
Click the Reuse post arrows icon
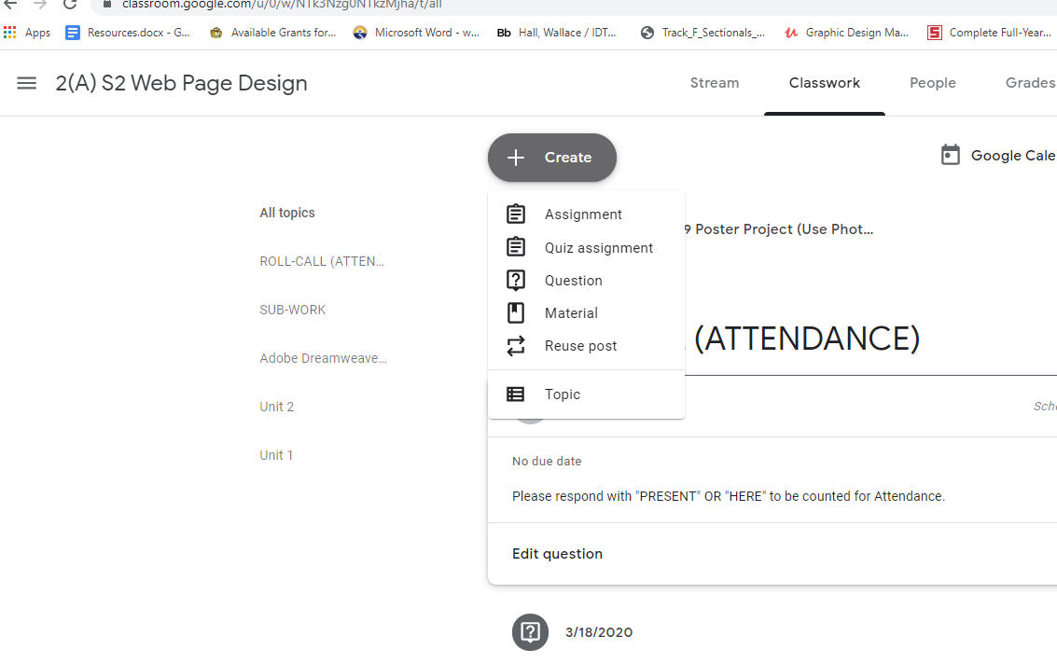516,346
